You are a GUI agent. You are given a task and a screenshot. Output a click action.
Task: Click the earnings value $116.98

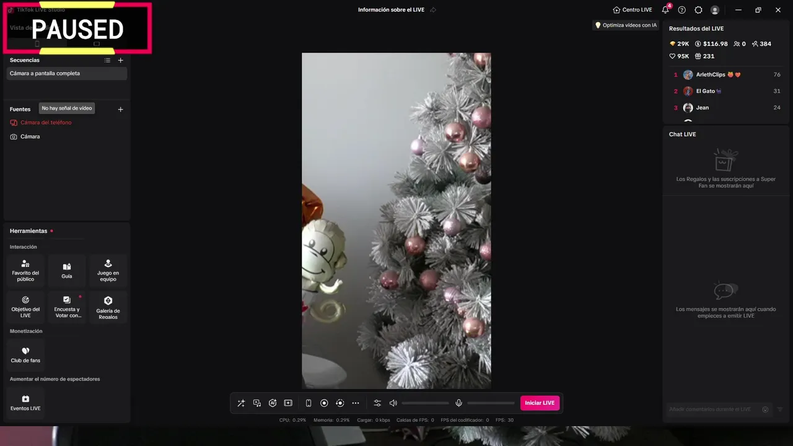711,44
